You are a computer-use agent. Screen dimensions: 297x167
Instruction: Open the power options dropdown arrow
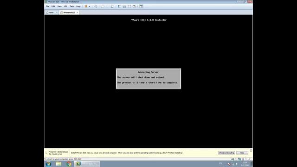90,6
